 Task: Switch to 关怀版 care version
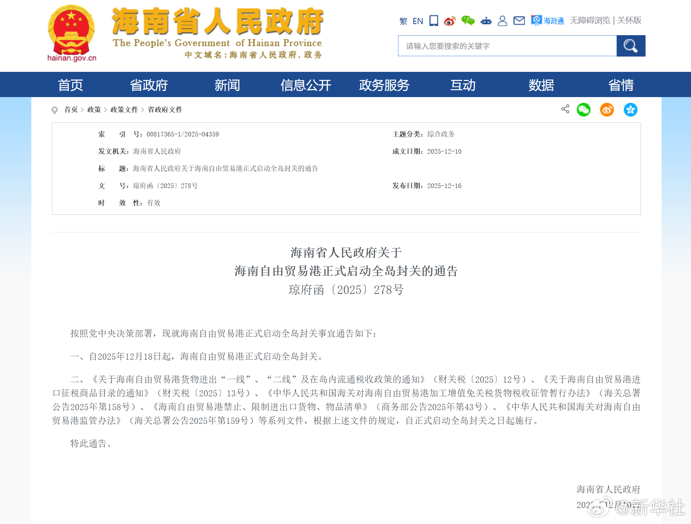click(629, 21)
